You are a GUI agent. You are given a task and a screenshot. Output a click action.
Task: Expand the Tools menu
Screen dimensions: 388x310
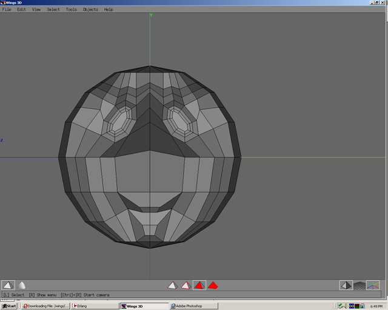[72, 10]
